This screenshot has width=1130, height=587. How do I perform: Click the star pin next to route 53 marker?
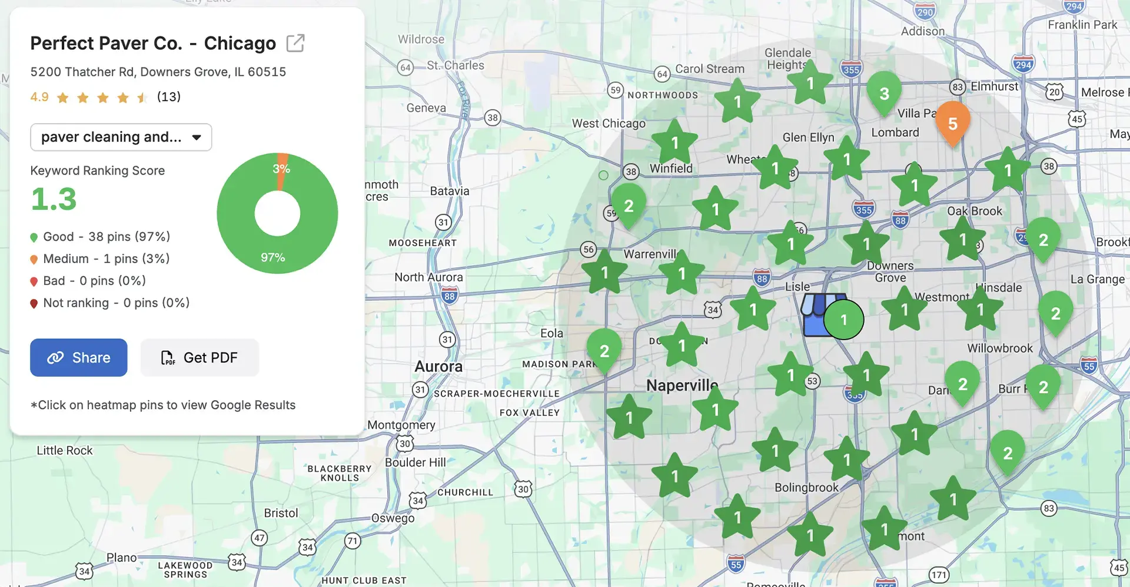pyautogui.click(x=790, y=375)
